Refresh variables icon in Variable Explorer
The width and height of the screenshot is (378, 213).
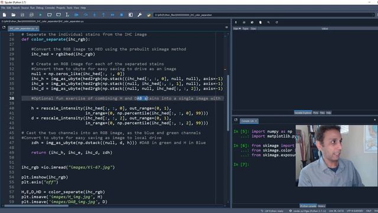[x=277, y=22]
